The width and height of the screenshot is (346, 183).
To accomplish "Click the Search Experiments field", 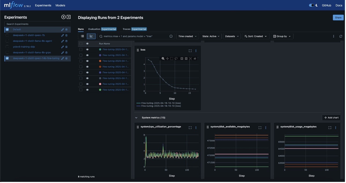I will (37, 24).
